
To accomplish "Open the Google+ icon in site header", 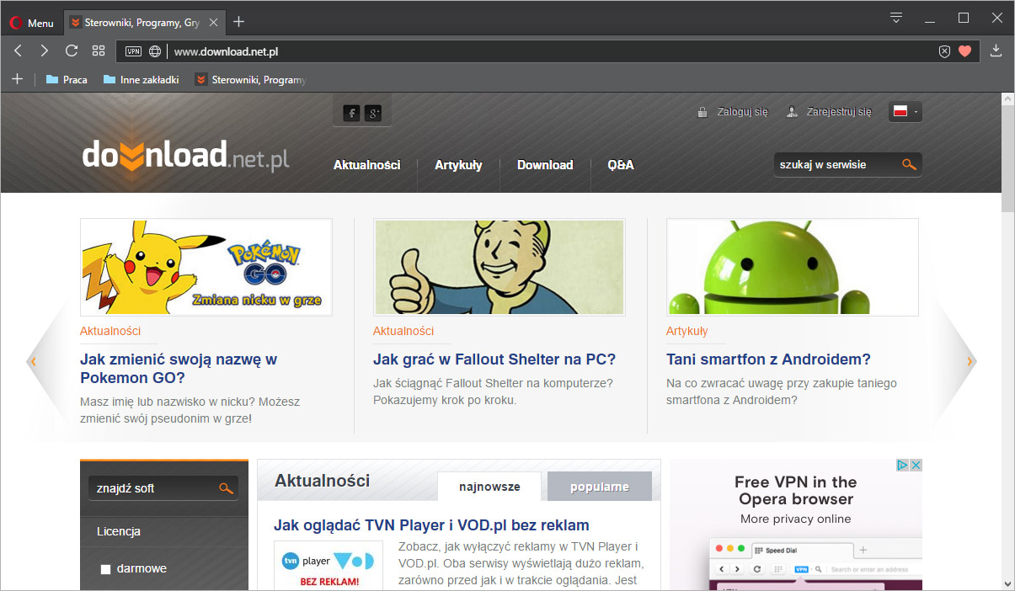I will click(x=373, y=113).
